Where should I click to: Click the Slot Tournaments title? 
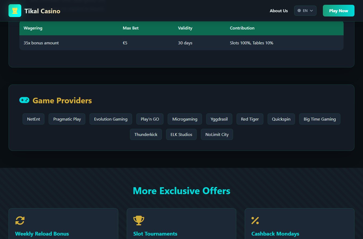155,234
